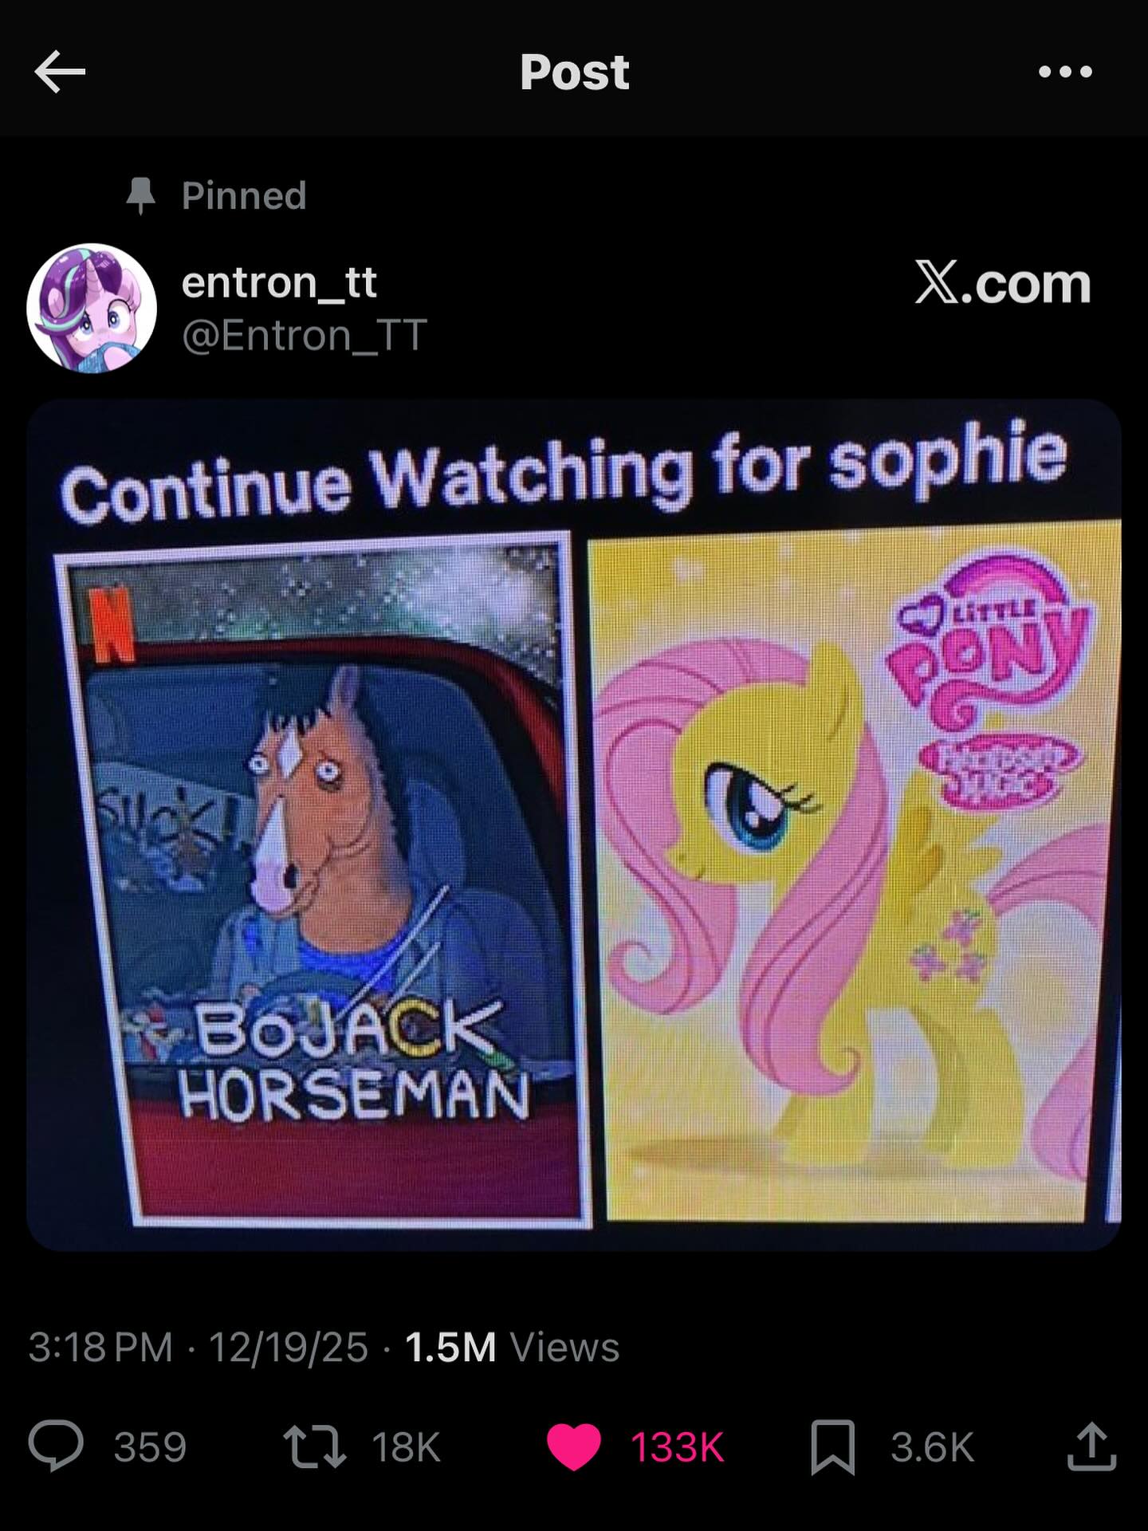Open the entron_tt display name
This screenshot has height=1531, width=1148.
point(279,282)
